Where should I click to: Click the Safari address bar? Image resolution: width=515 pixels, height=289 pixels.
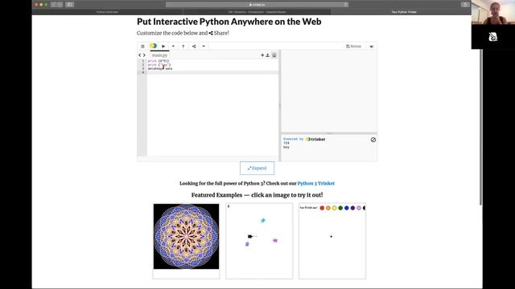[257, 5]
